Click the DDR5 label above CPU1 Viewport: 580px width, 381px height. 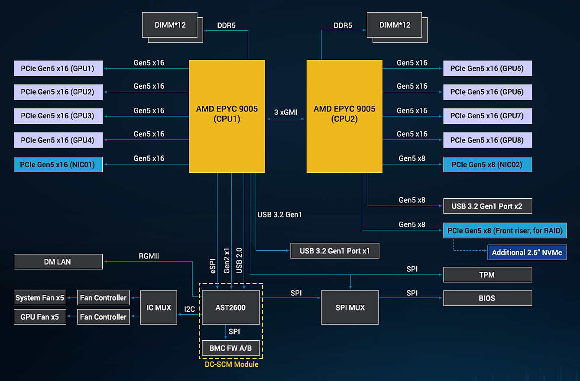[227, 26]
